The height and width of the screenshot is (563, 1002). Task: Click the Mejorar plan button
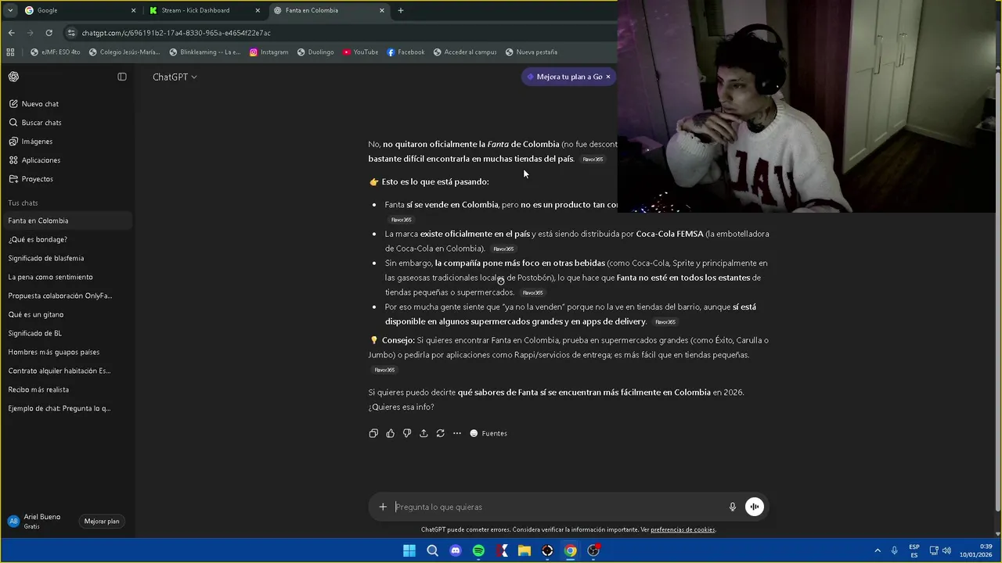click(102, 522)
